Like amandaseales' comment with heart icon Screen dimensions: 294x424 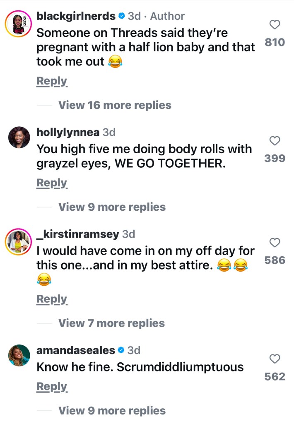(x=275, y=359)
